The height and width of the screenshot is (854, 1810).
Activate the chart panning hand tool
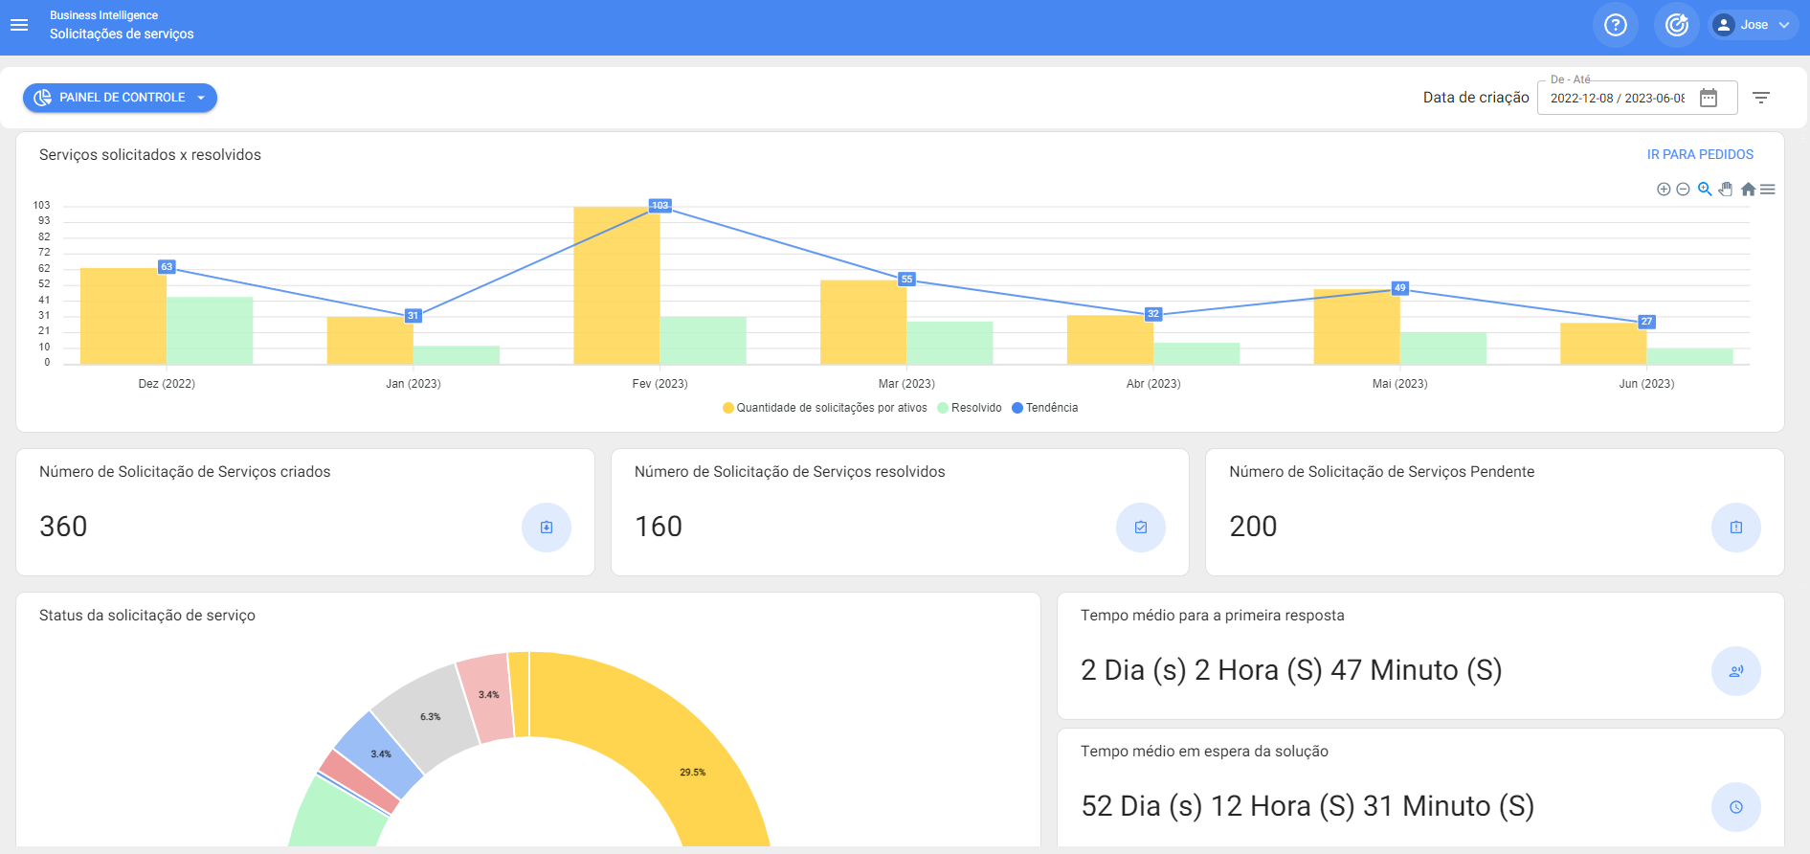(x=1726, y=190)
